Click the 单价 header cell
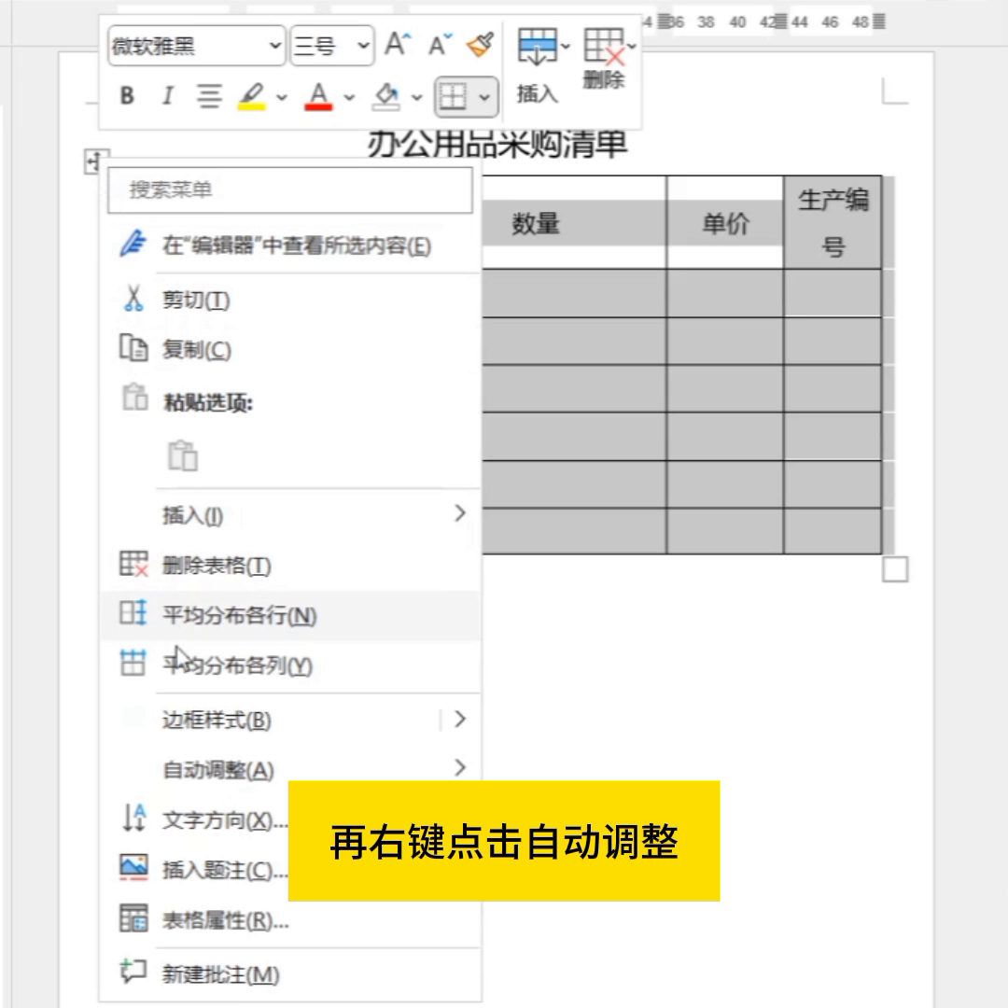 (725, 223)
